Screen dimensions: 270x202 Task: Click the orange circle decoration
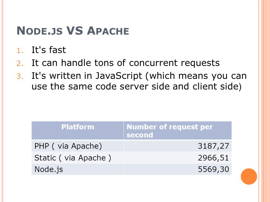(x=249, y=176)
